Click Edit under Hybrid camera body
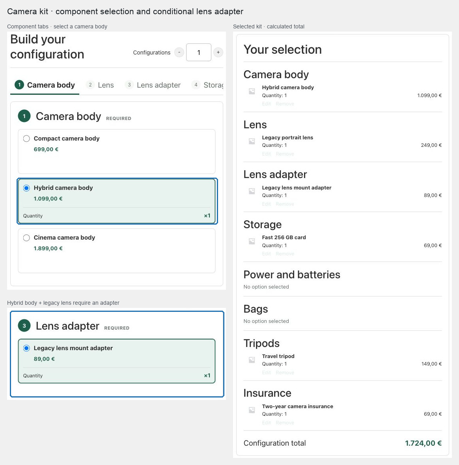 [267, 104]
